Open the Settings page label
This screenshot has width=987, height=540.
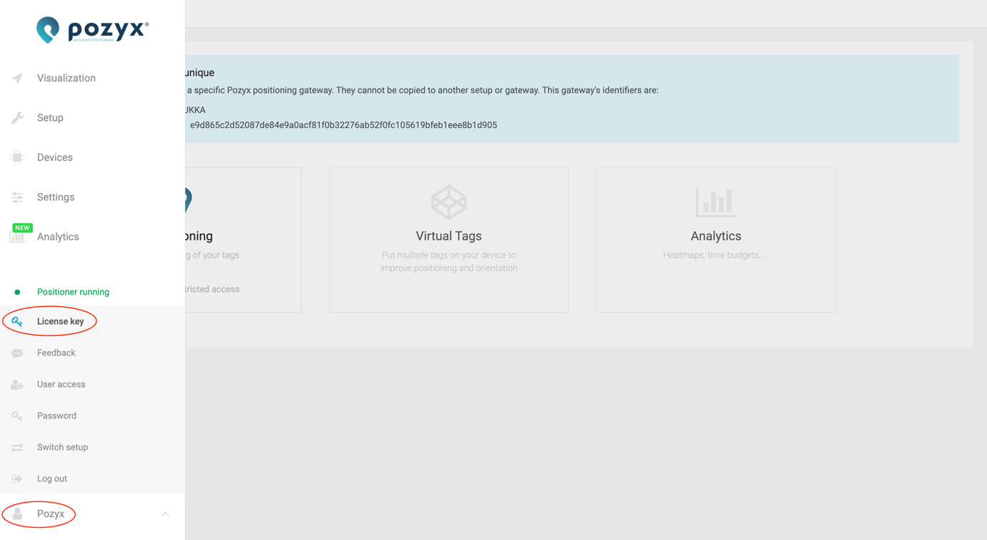pos(56,197)
